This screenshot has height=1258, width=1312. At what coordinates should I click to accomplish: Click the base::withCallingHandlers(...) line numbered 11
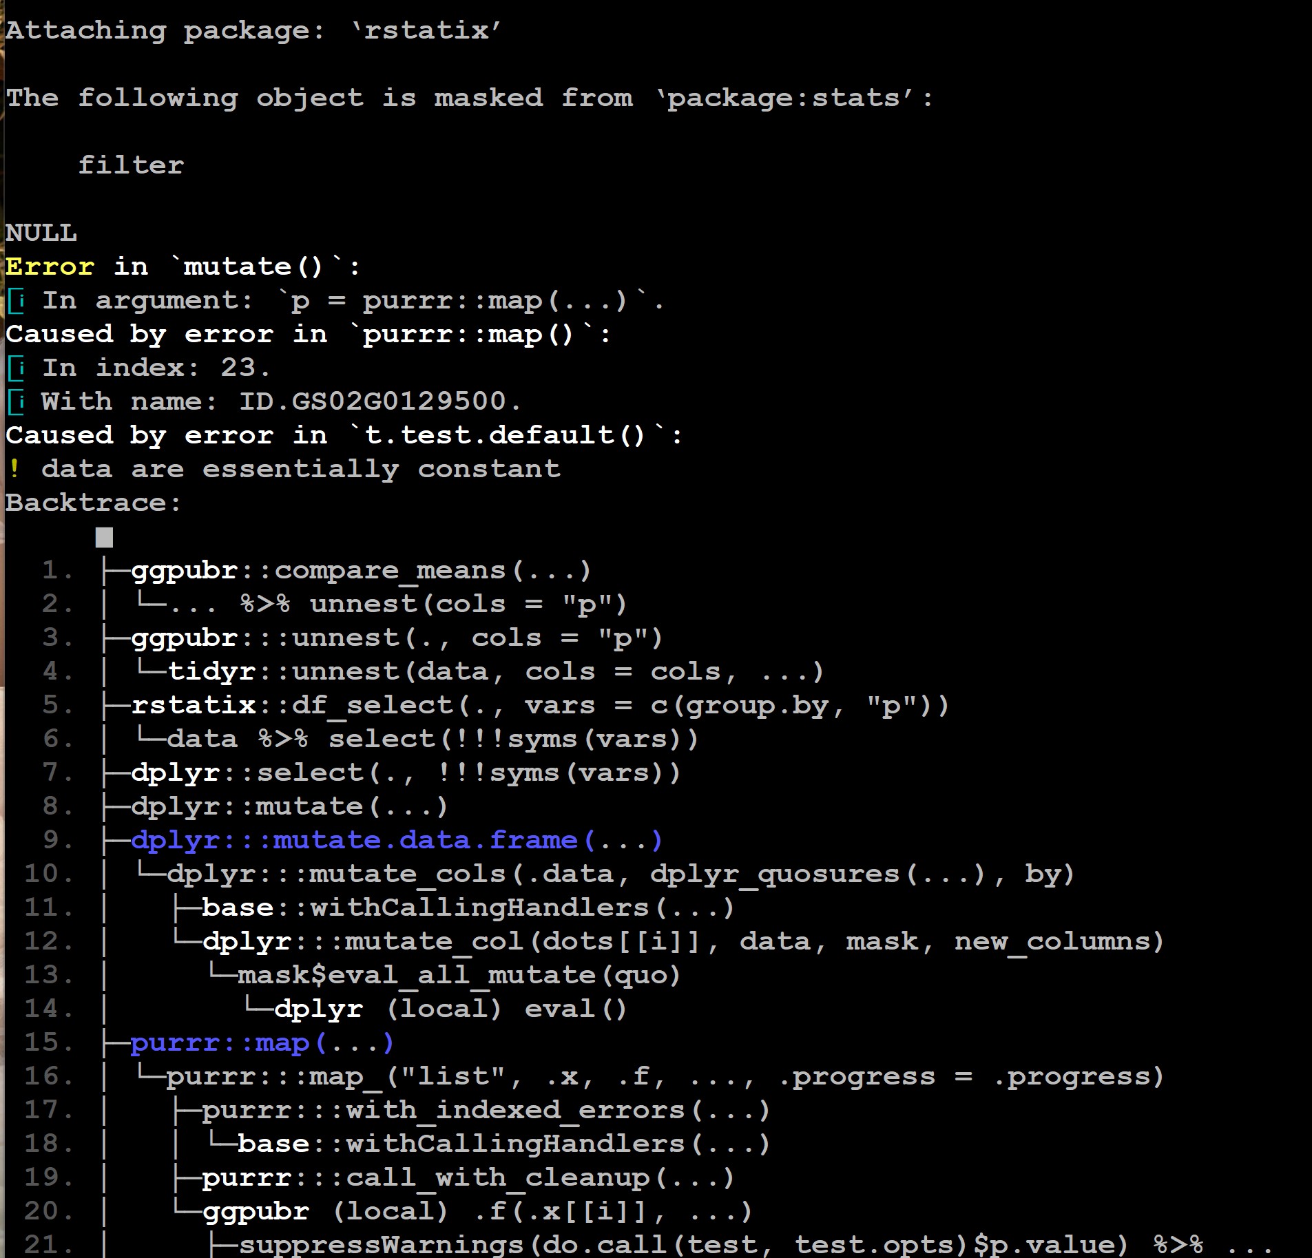pos(468,908)
